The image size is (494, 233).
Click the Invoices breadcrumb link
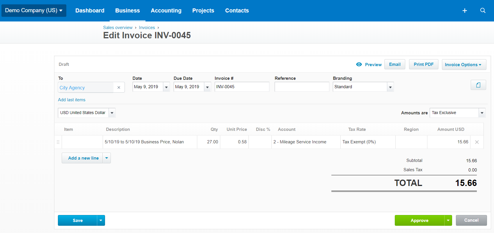[x=147, y=28]
